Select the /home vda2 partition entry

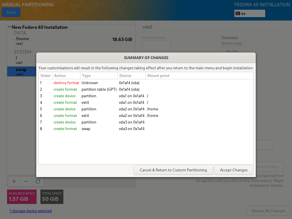71,41
